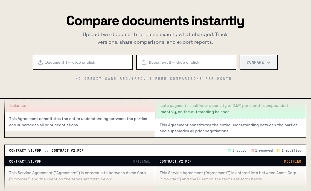311x191 pixels.
Task: Click the COMPARE button label
Action: (x=255, y=62)
